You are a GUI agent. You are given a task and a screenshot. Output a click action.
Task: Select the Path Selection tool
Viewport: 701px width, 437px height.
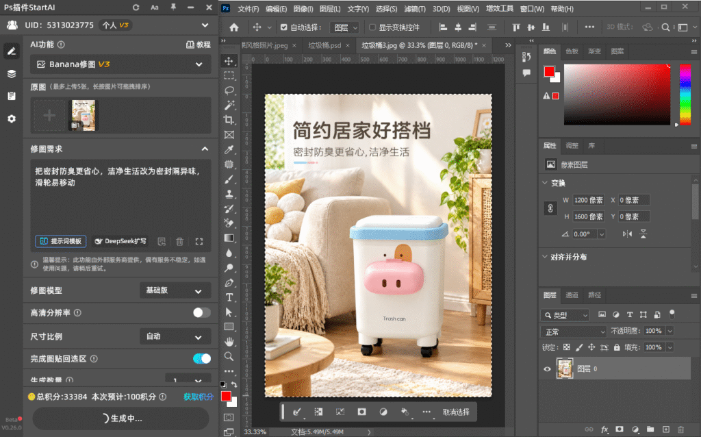click(x=229, y=312)
